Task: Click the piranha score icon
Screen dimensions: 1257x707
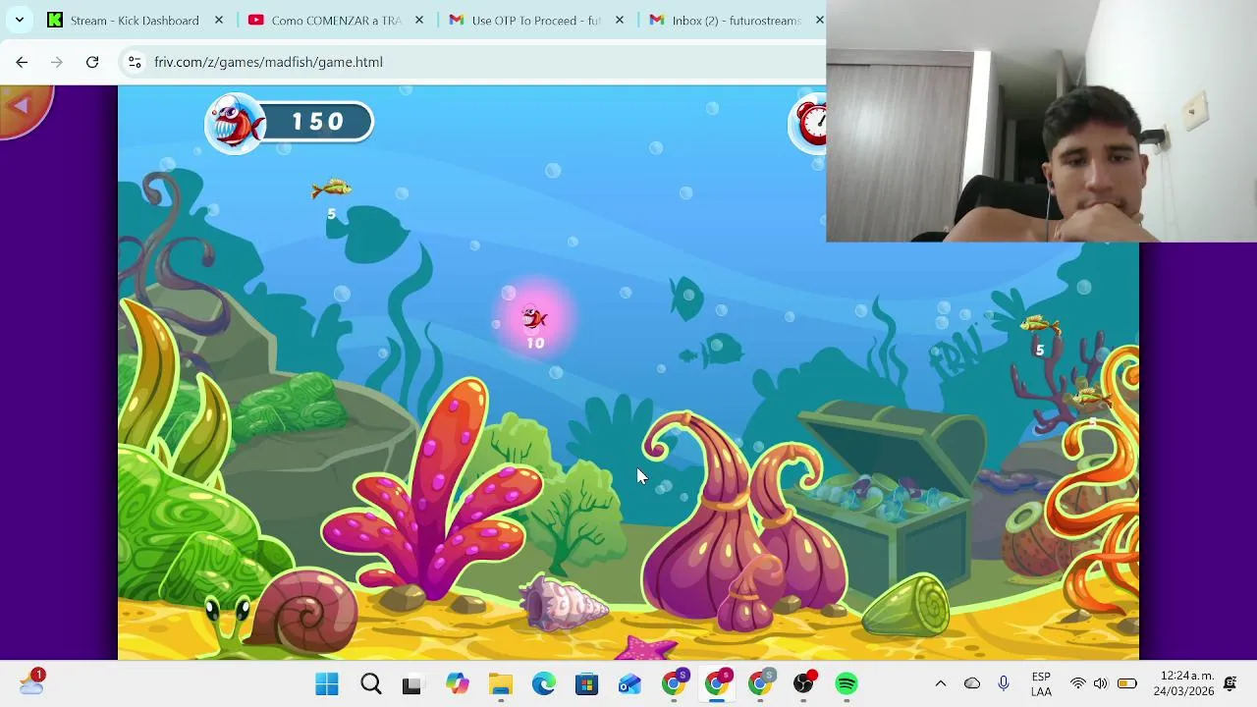Action: point(237,123)
